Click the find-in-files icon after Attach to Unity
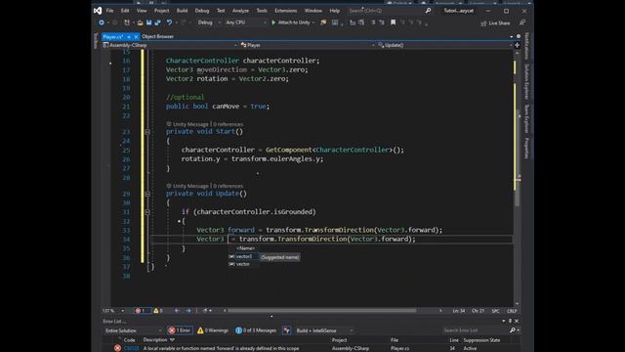This screenshot has height=352, width=625. (x=323, y=22)
